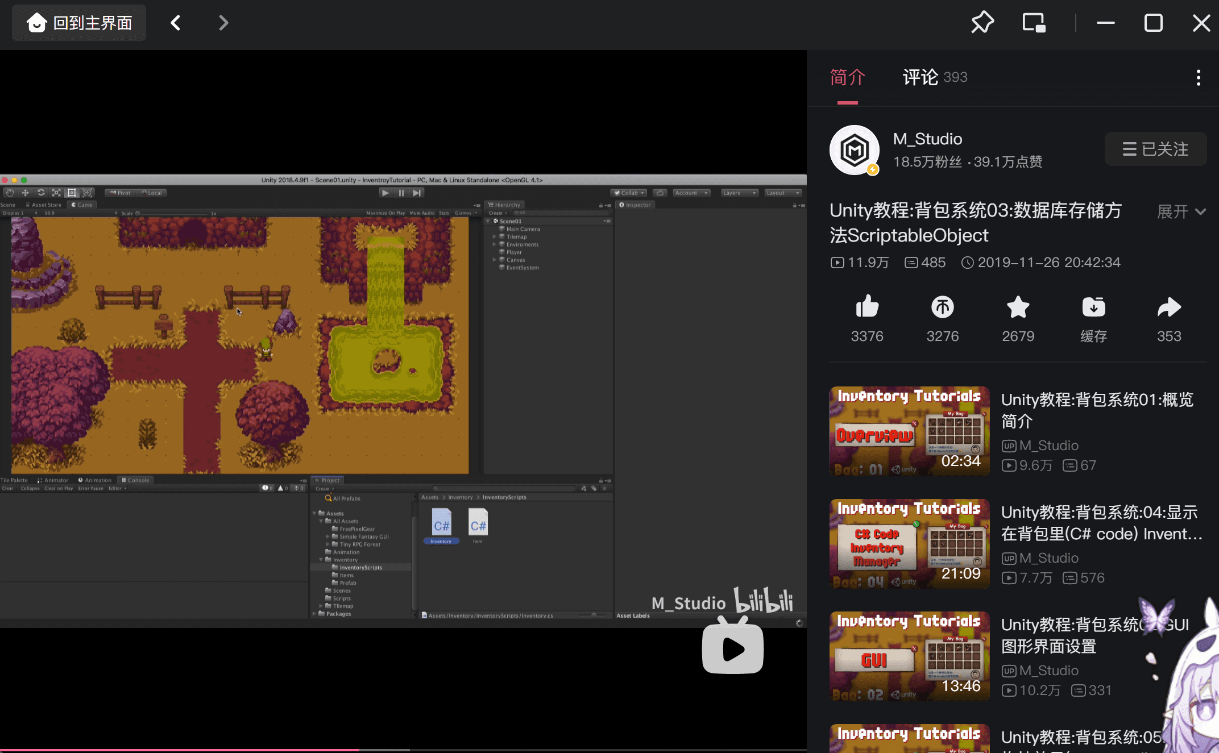
Task: Select the Unity Hierarchy tab in the video
Action: [x=505, y=205]
